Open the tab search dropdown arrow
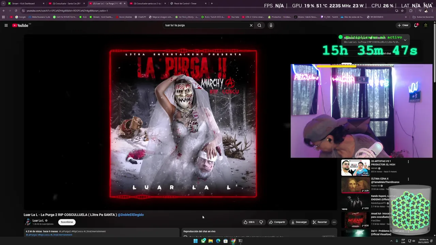This screenshot has height=245, width=436. 3,3
